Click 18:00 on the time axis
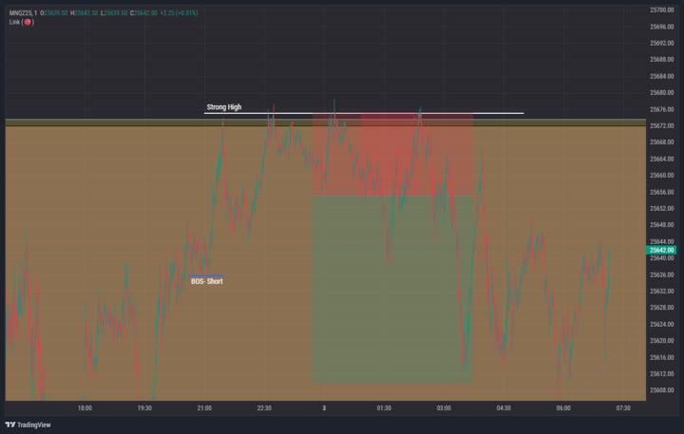 [x=85, y=408]
